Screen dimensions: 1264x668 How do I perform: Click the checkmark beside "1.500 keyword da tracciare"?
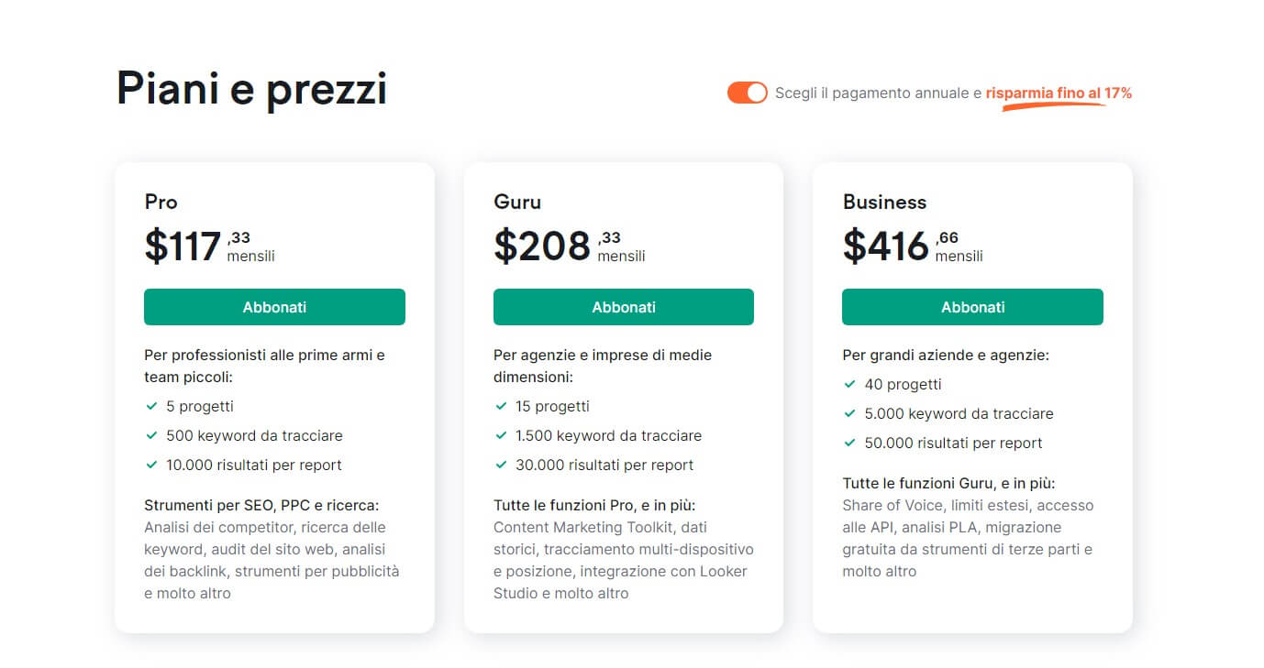(x=501, y=435)
